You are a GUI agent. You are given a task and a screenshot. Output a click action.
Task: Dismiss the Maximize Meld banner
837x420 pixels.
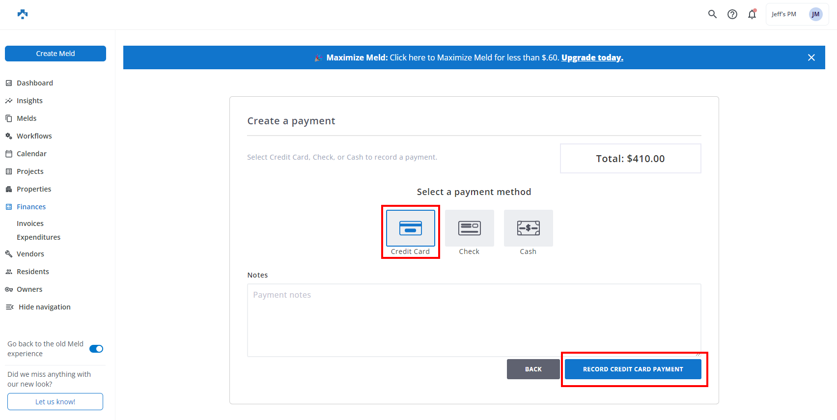point(811,57)
